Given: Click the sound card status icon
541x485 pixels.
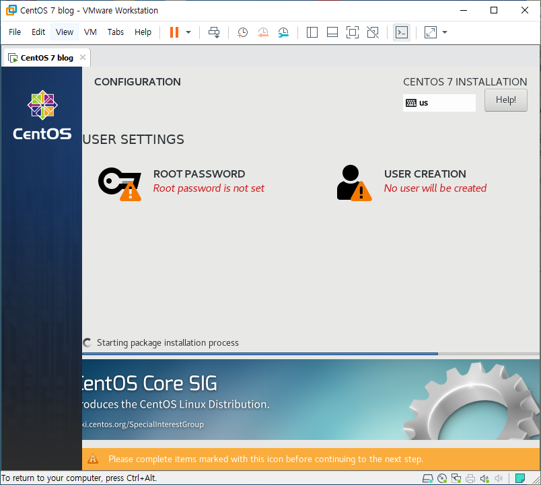Looking at the screenshot, I should point(484,478).
